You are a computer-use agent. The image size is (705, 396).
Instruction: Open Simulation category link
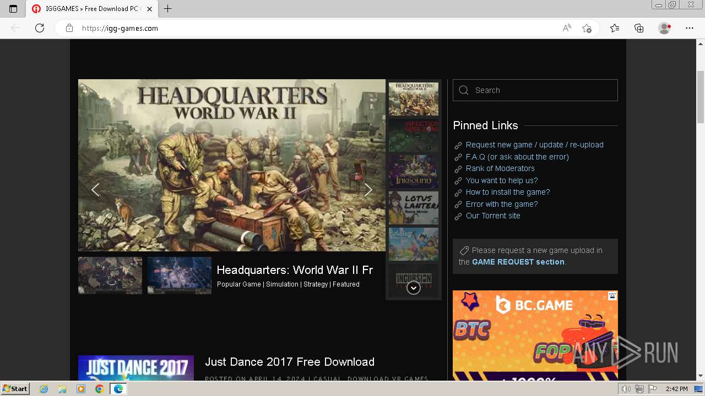click(282, 284)
